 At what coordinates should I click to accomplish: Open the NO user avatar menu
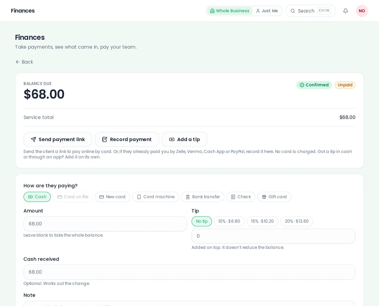(362, 11)
